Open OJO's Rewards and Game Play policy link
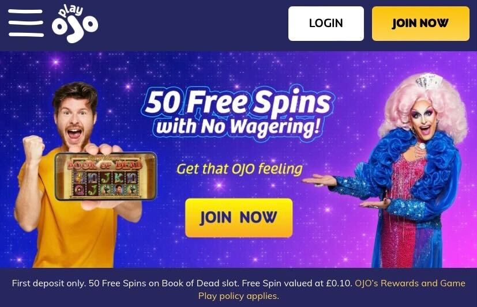Screen dimensions: 477x307 332,289
